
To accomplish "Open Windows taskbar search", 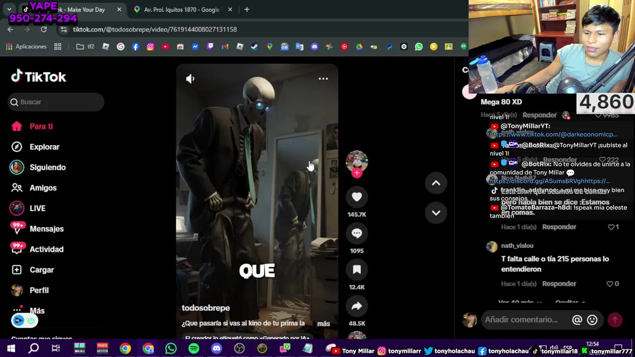I will point(34,349).
